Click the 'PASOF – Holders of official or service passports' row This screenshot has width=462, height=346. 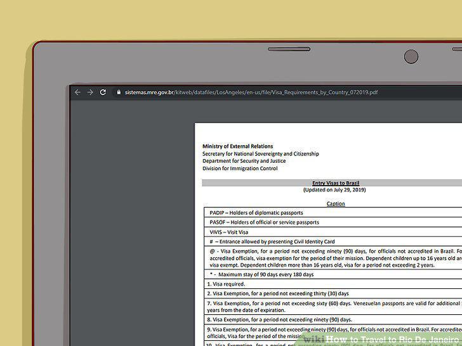click(333, 222)
